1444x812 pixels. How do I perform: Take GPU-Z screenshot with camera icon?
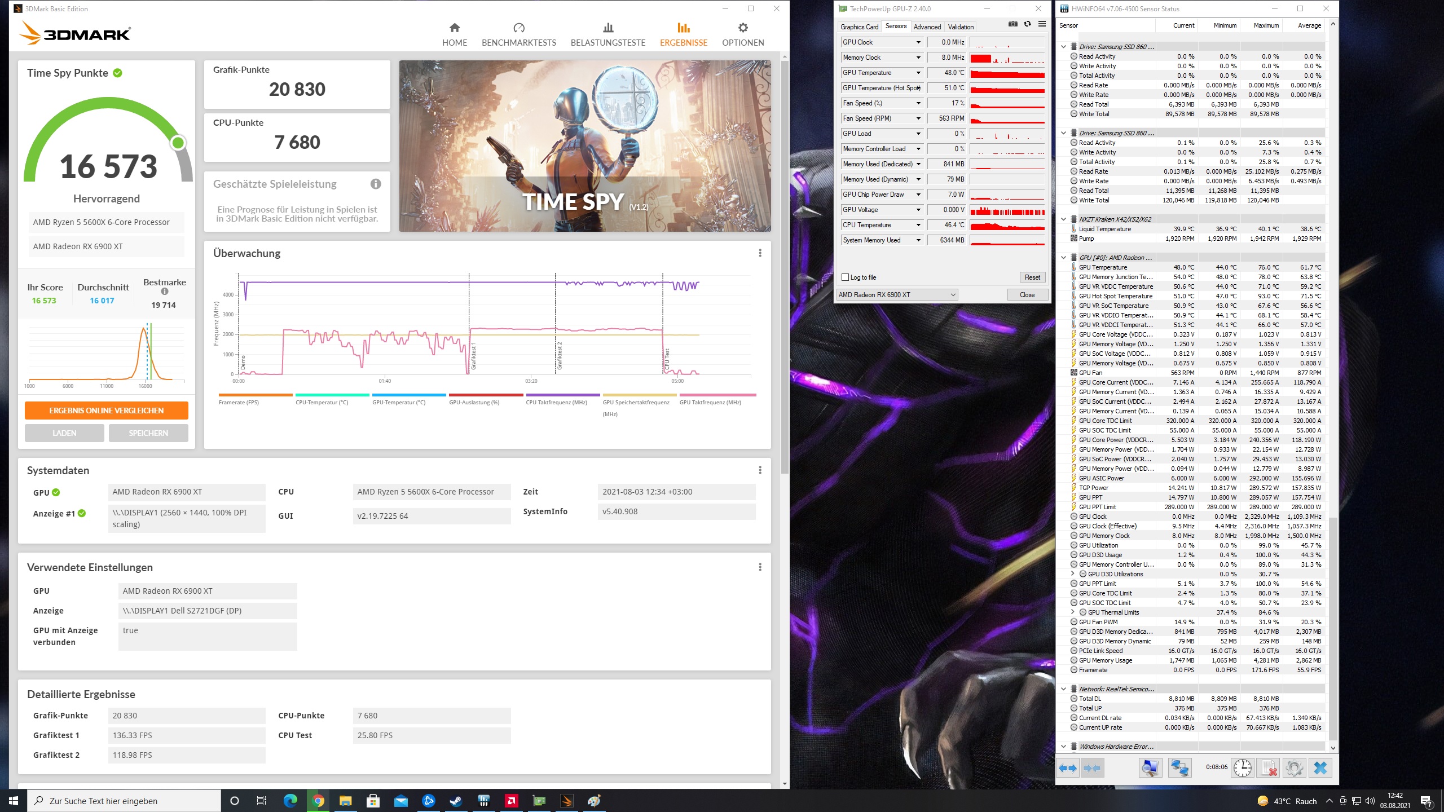tap(1013, 24)
